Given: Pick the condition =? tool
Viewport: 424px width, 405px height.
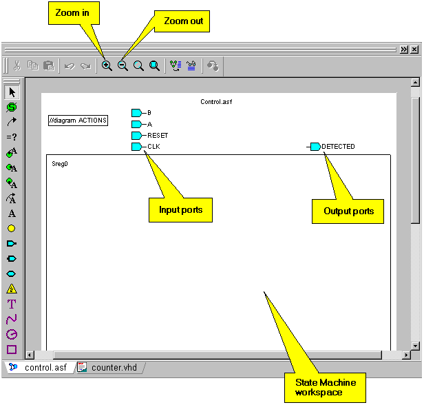Looking at the screenshot, I should pos(12,137).
